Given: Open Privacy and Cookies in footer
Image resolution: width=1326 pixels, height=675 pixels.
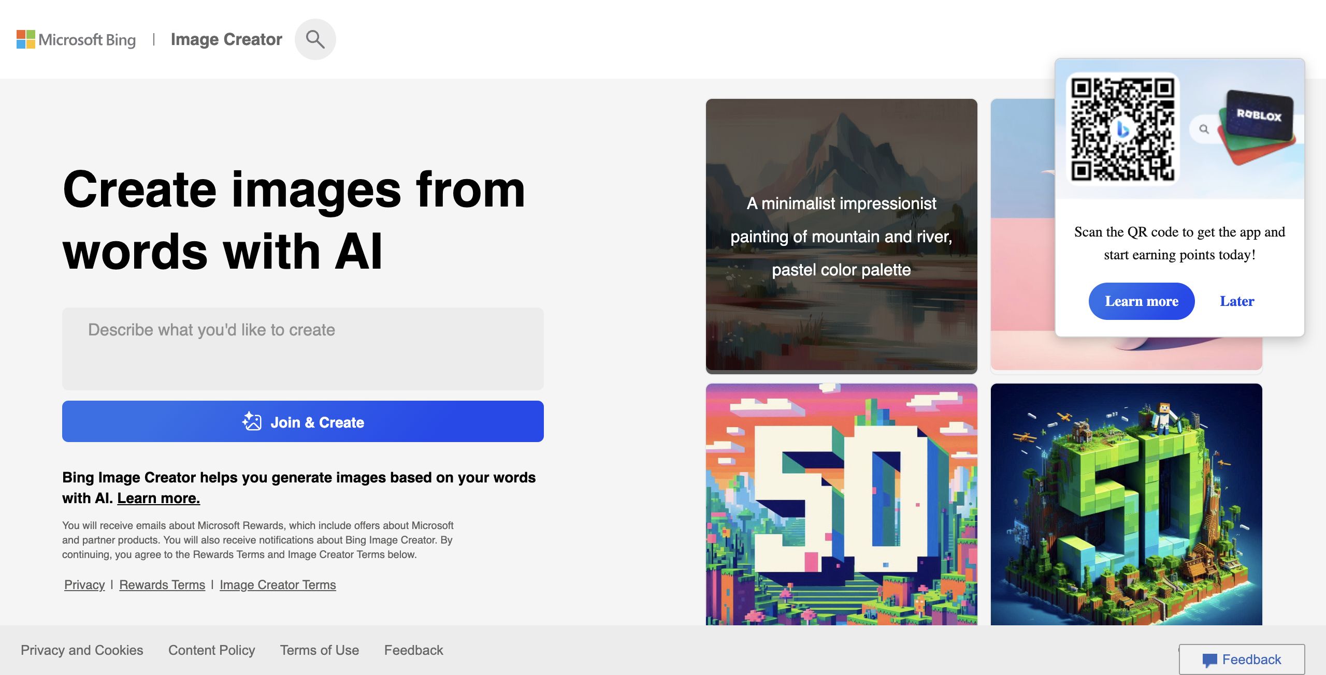Looking at the screenshot, I should [x=82, y=650].
